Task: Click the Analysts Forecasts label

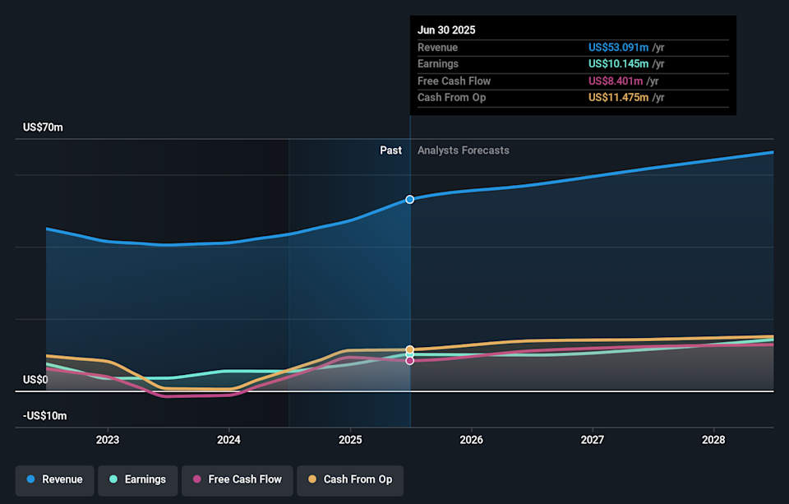Action: point(463,150)
